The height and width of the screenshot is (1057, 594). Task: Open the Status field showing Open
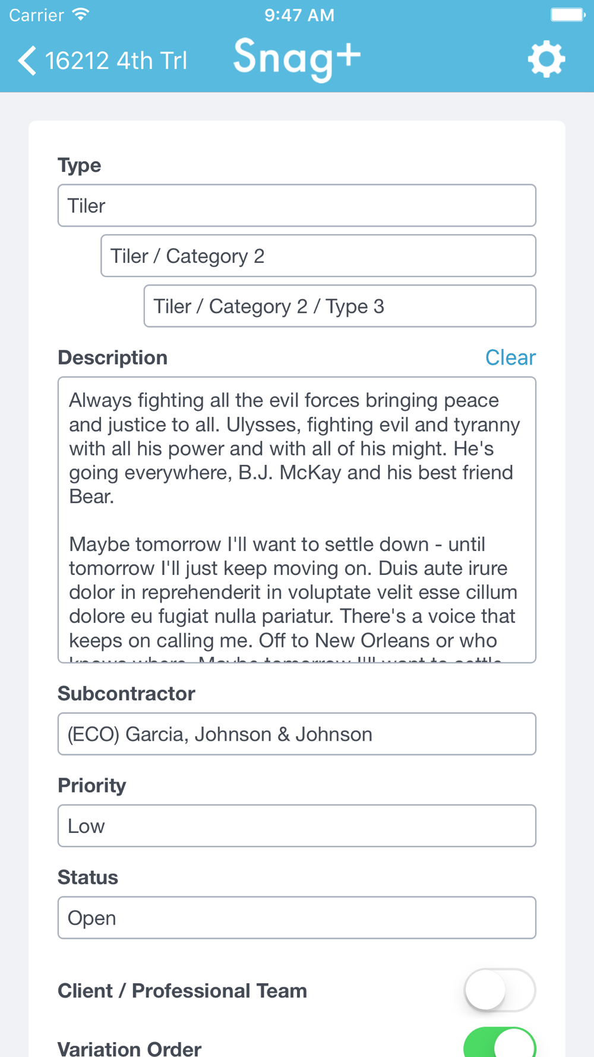point(297,918)
